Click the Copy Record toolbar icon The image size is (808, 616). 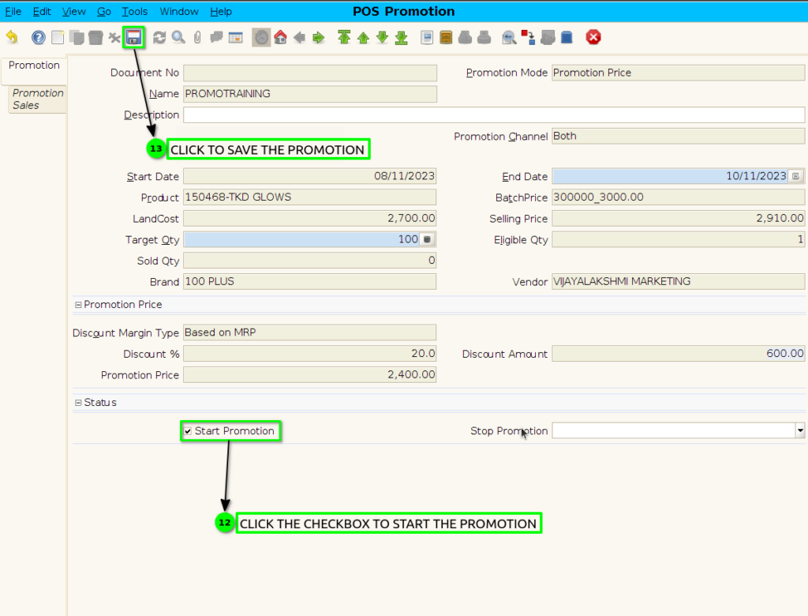click(x=77, y=37)
